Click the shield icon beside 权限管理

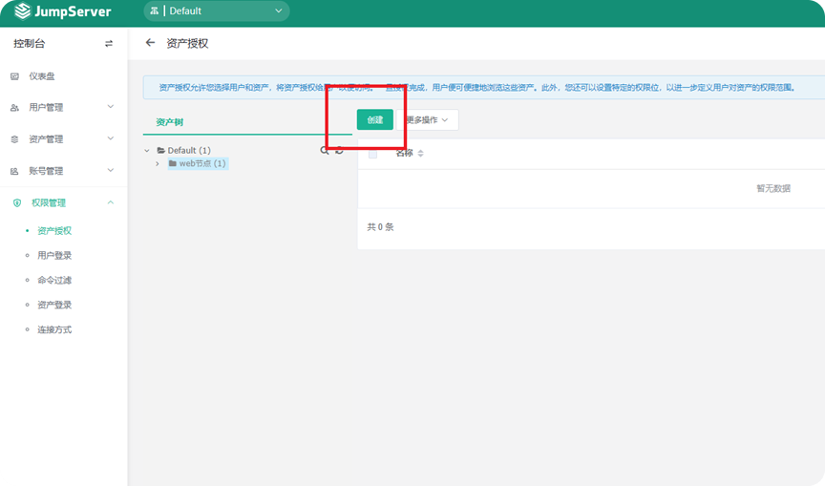17,203
